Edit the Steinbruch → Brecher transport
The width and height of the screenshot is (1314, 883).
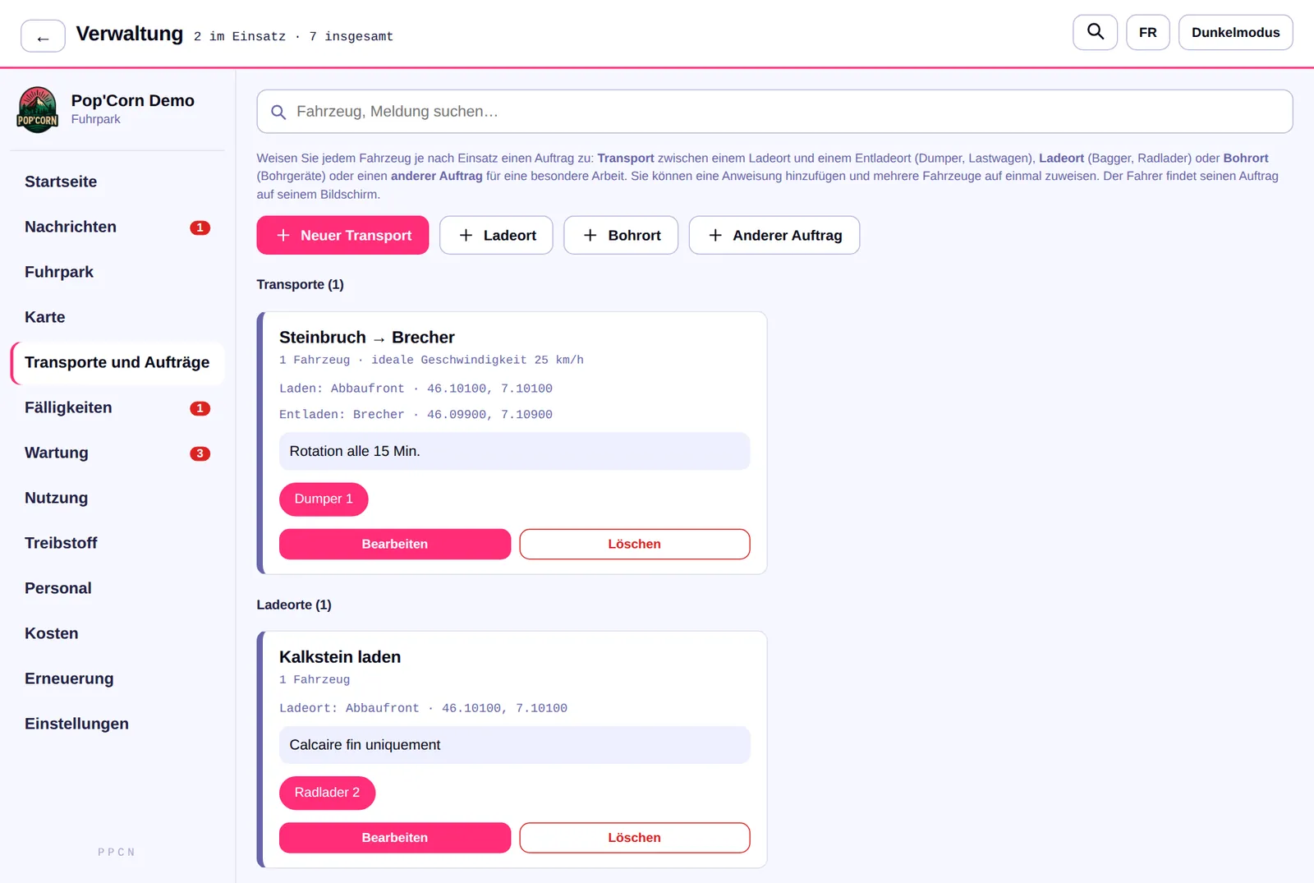pyautogui.click(x=395, y=544)
